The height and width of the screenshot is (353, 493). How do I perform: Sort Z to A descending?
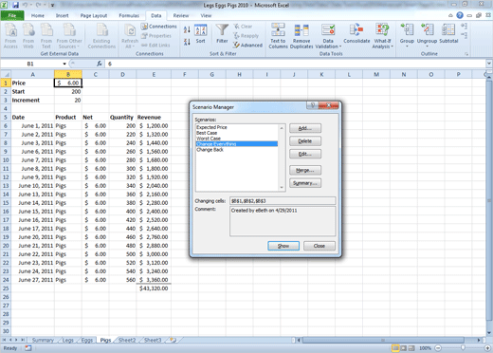click(187, 42)
